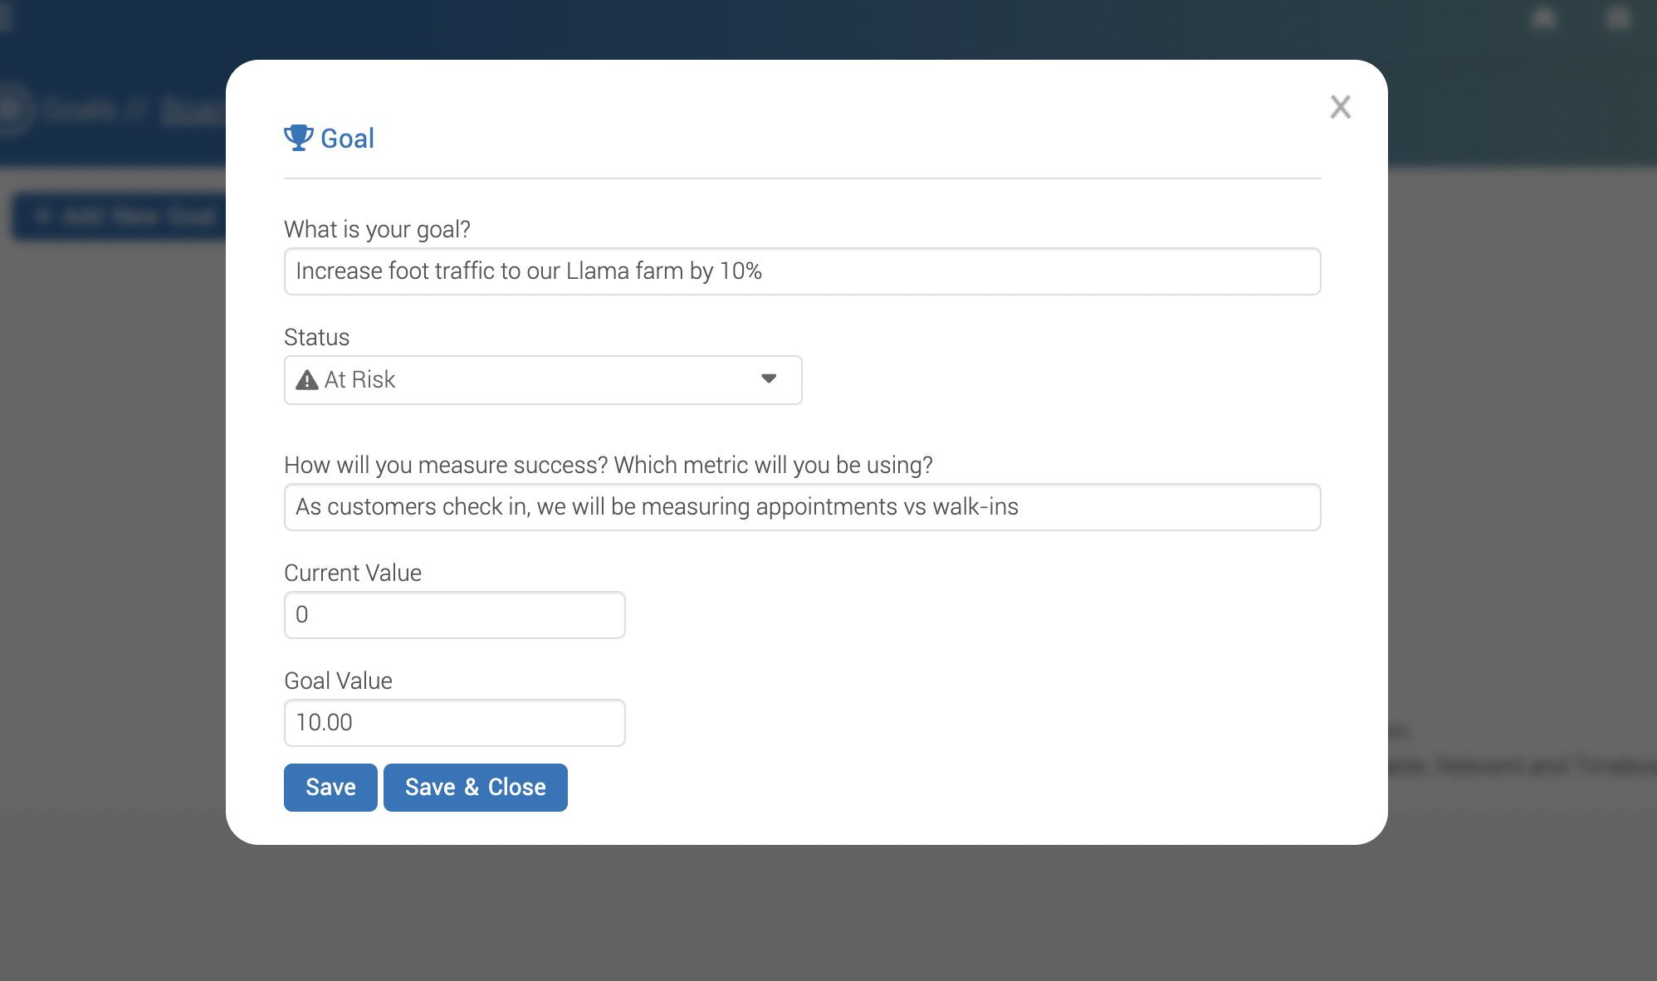Click the Goal Value input showing 10.00
The width and height of the screenshot is (1657, 981).
click(454, 722)
